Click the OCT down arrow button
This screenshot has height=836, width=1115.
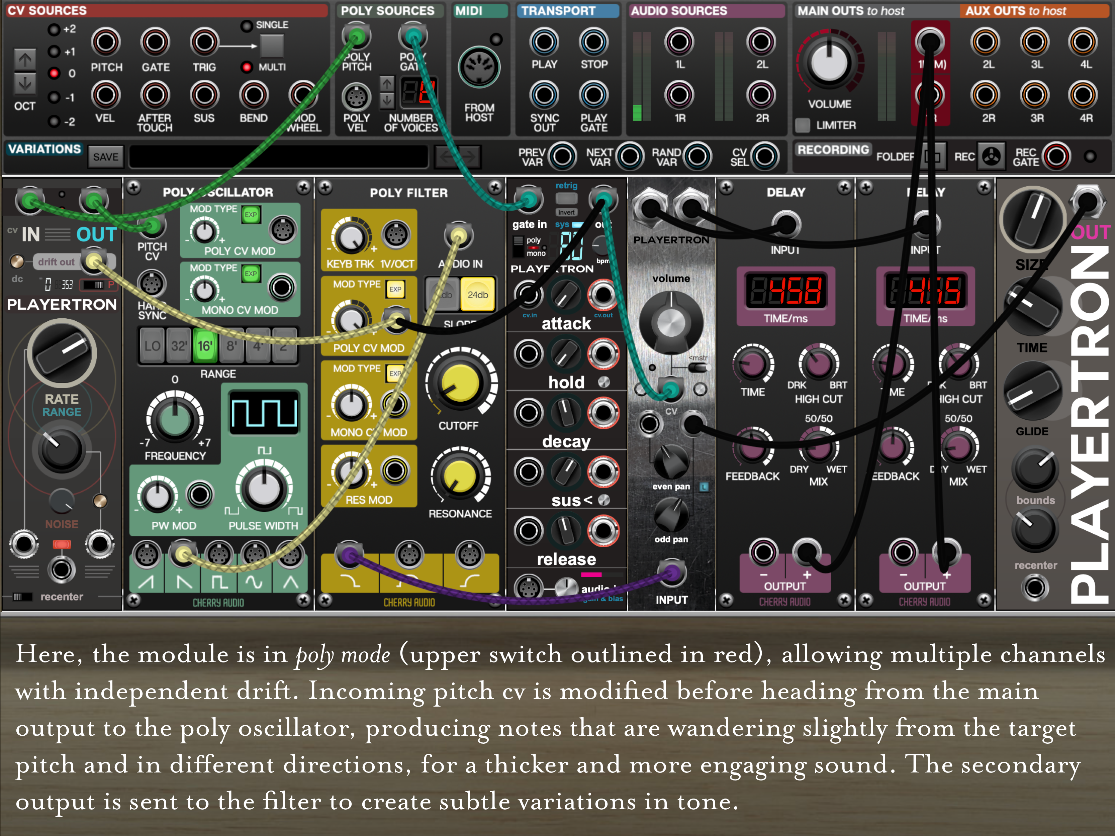pos(25,84)
